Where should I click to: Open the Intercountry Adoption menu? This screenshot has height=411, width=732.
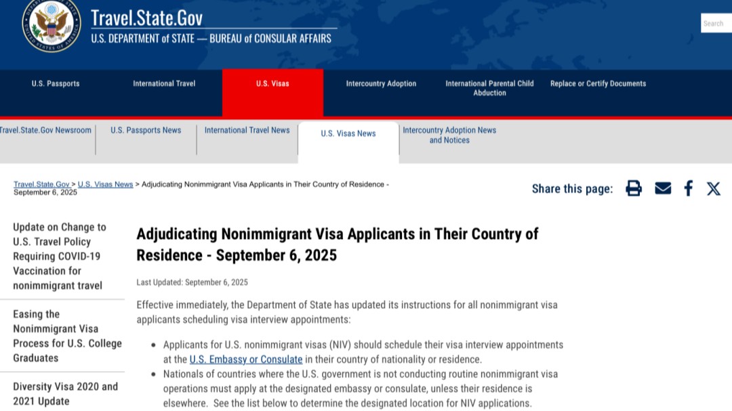click(381, 84)
